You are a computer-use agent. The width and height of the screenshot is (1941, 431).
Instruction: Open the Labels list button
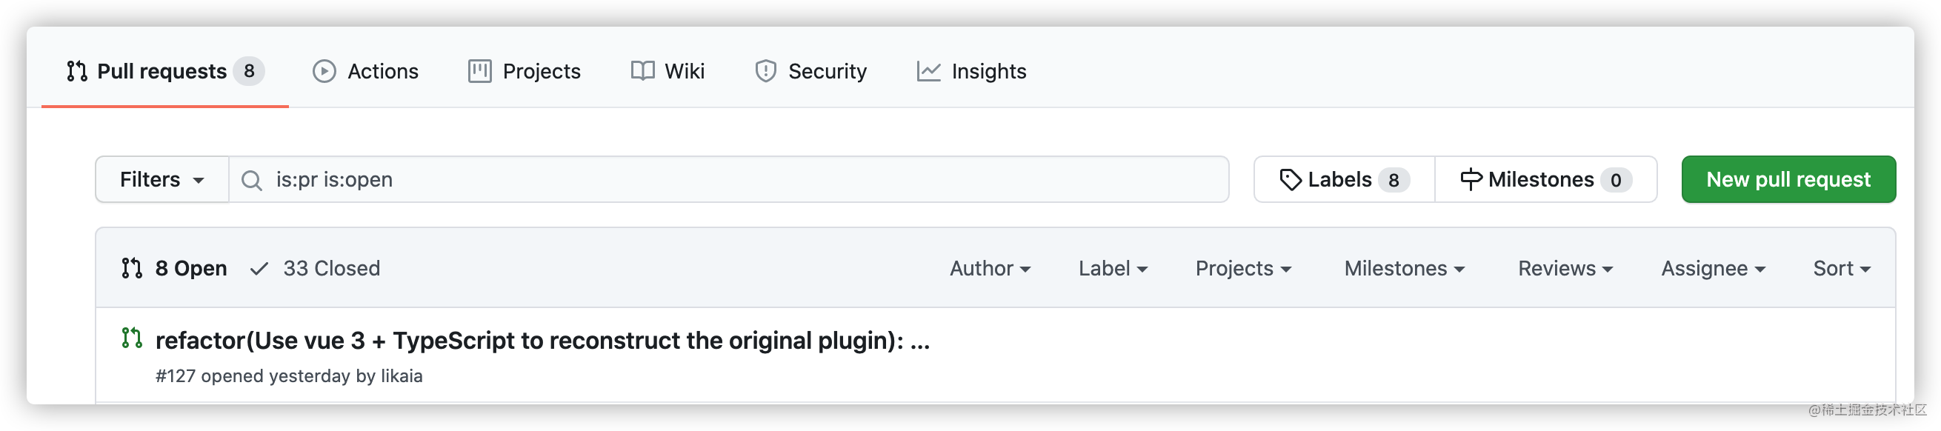tap(1344, 180)
